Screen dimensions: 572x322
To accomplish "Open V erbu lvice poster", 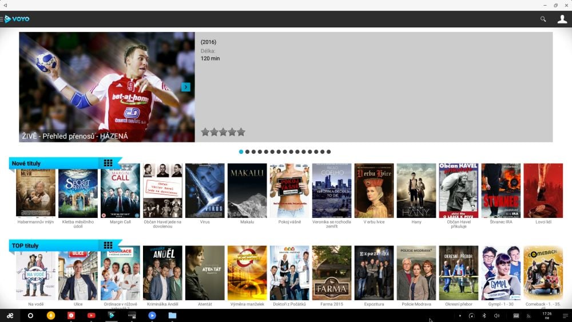I will pyautogui.click(x=374, y=190).
